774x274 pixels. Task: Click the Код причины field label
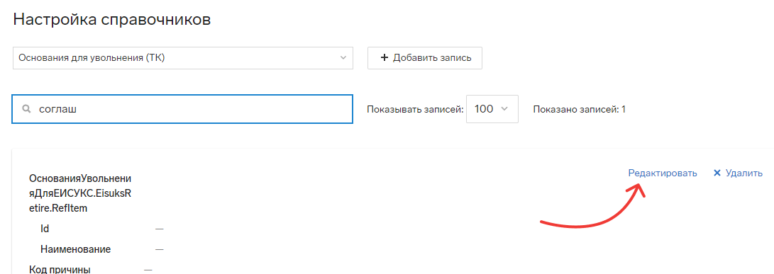pos(60,270)
